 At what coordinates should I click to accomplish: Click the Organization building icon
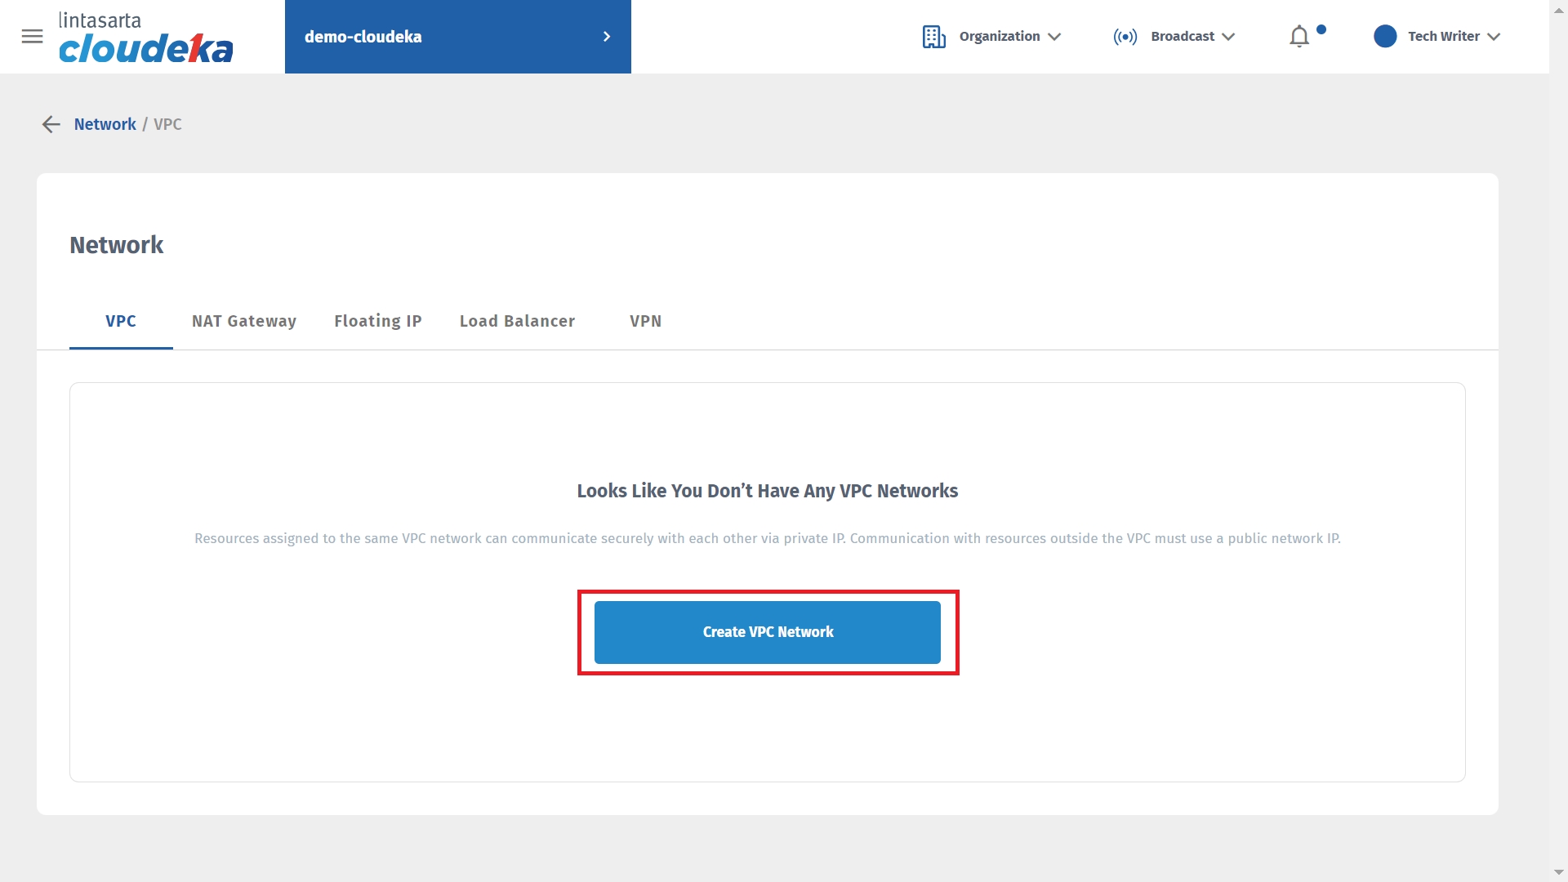(933, 37)
